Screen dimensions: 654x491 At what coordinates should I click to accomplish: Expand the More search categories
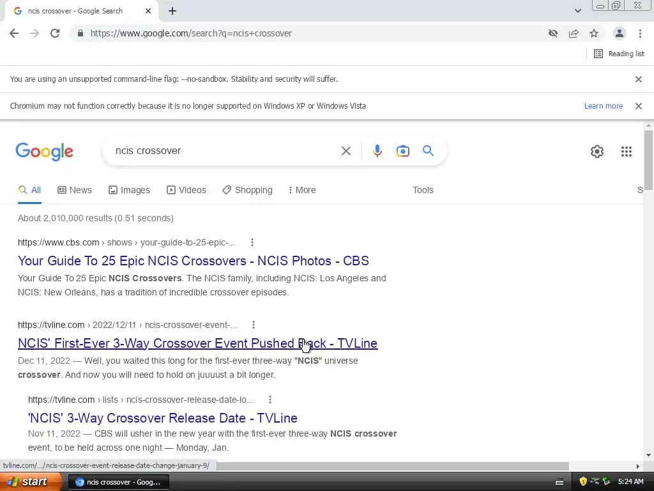[302, 191]
